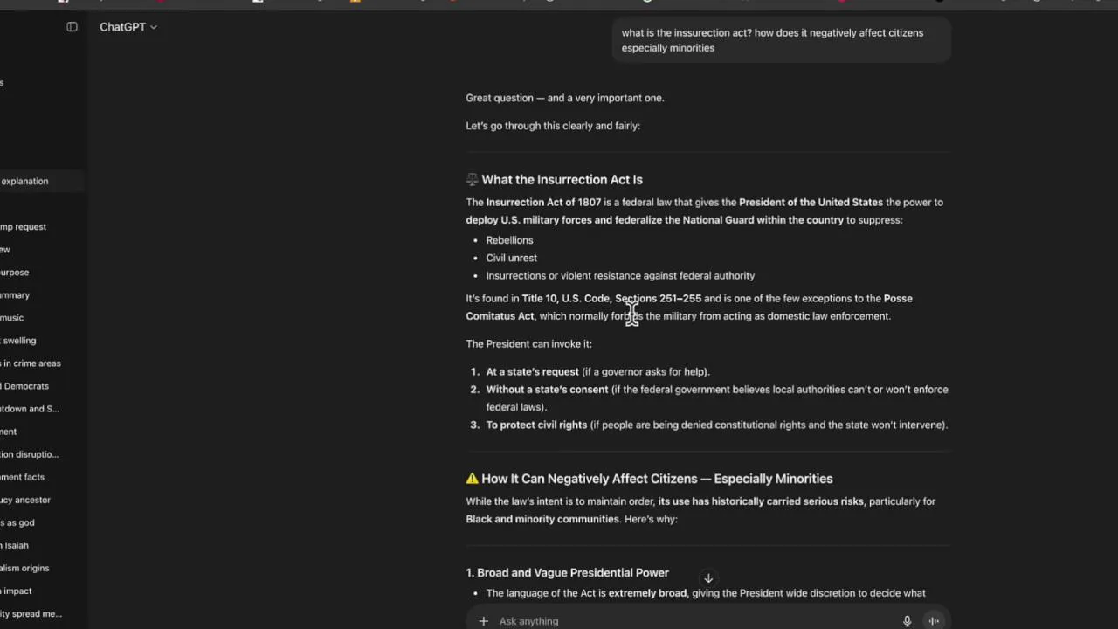Click 'How It Can Negatively Affect Citizens' heading
1118x629 pixels.
pos(657,478)
